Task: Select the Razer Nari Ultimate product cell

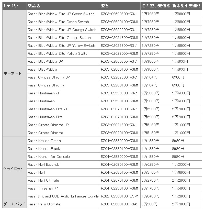Action: [63, 180]
